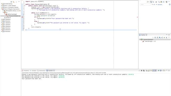Collapse all in Package Explorer toolbar
This screenshot has height=96, width=171.
pos(11,2)
